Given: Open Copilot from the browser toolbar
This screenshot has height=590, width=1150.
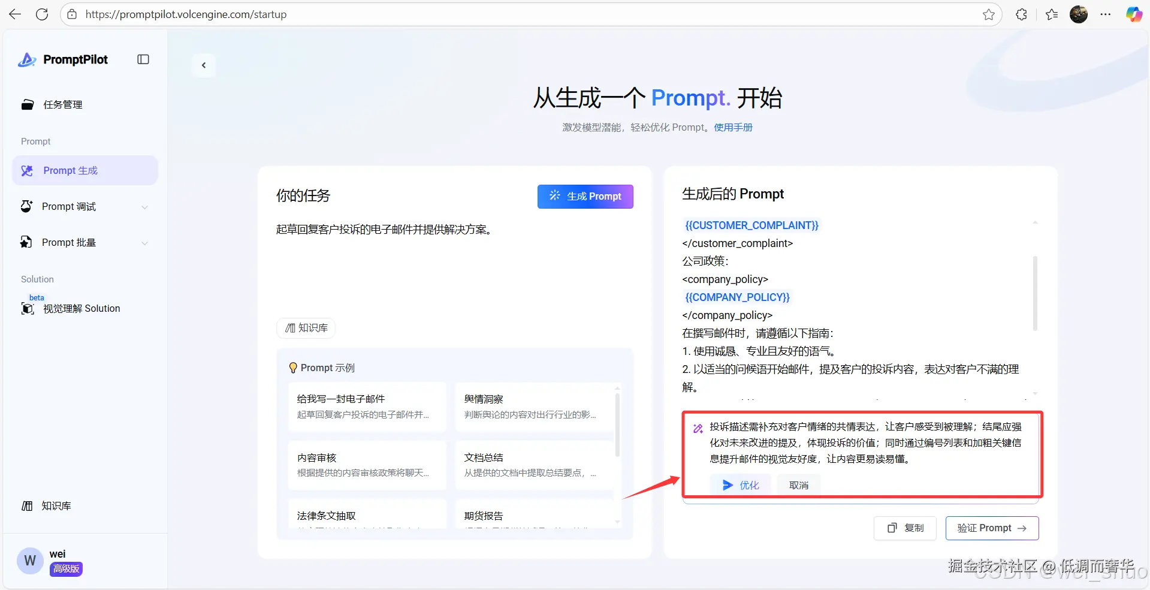Looking at the screenshot, I should click(x=1134, y=14).
